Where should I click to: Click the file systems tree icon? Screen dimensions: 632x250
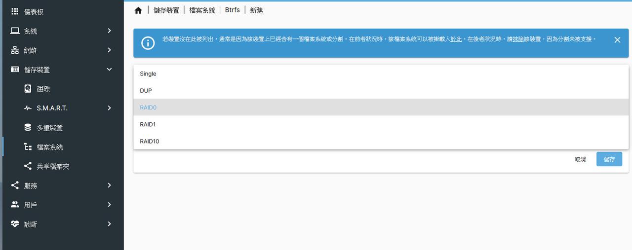coord(28,147)
